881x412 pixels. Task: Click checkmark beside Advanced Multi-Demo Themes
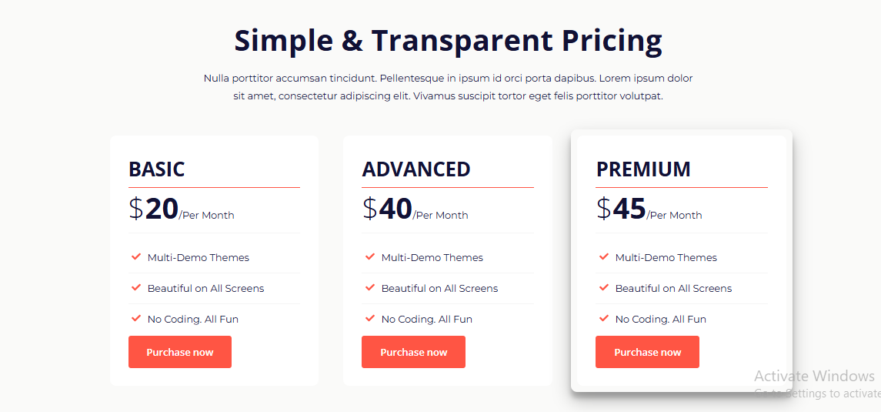coord(370,256)
